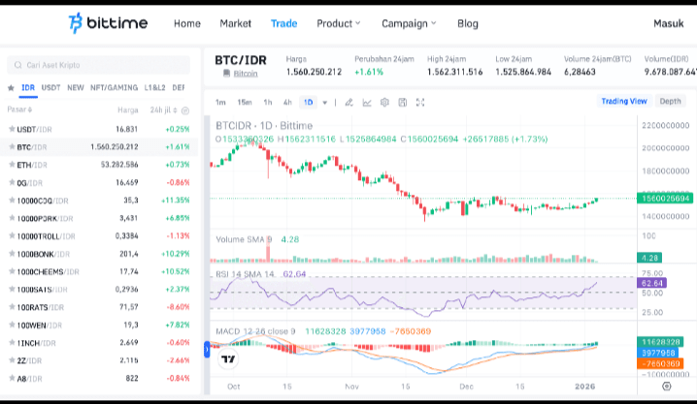Favorite the ETH/IDR pair star
The height and width of the screenshot is (404, 697).
(x=12, y=165)
